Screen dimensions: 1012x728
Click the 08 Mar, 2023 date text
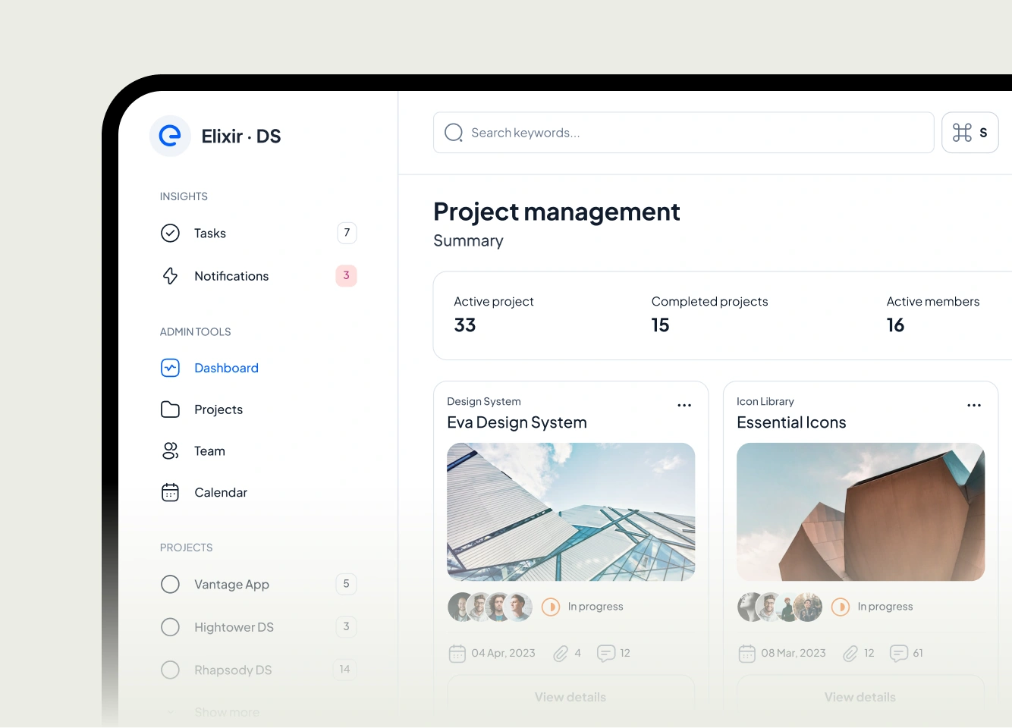pos(794,653)
